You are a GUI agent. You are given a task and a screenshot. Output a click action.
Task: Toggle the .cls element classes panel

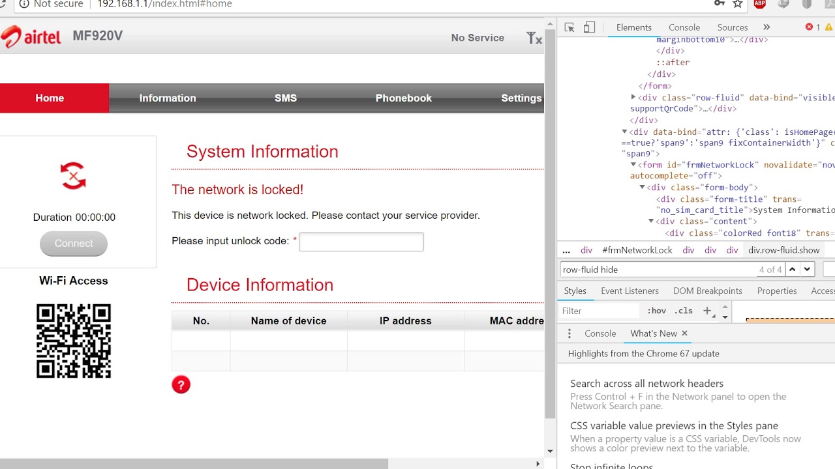click(x=684, y=311)
